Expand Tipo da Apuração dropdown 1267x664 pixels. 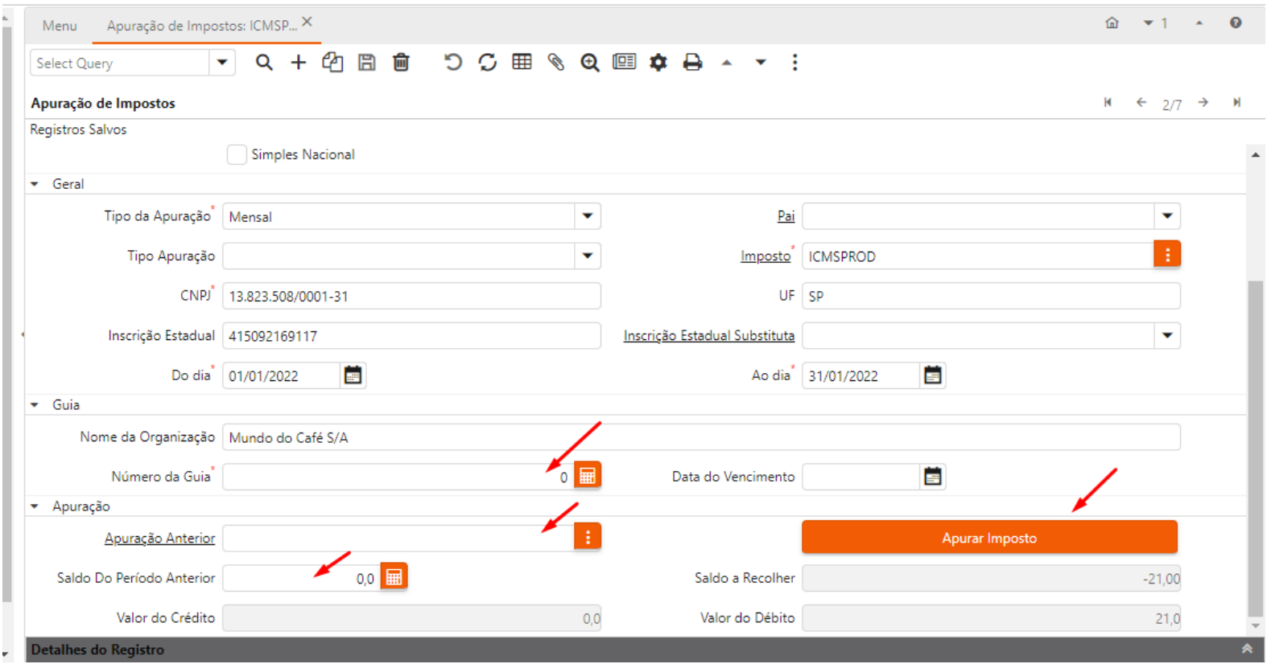click(x=588, y=216)
